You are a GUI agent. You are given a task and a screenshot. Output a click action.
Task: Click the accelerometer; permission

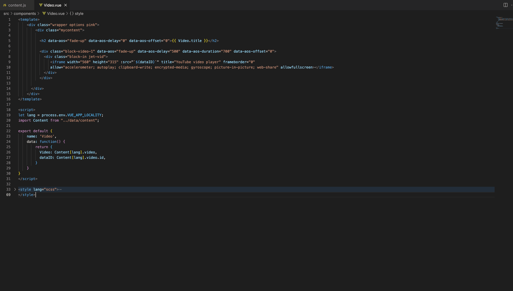(80, 67)
